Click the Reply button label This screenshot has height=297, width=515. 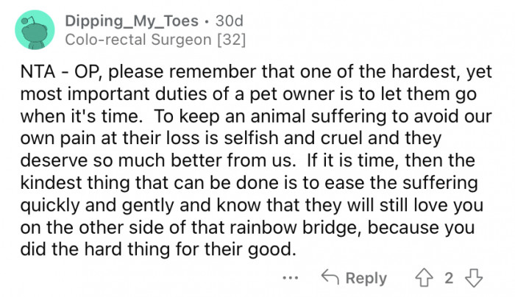(x=366, y=278)
